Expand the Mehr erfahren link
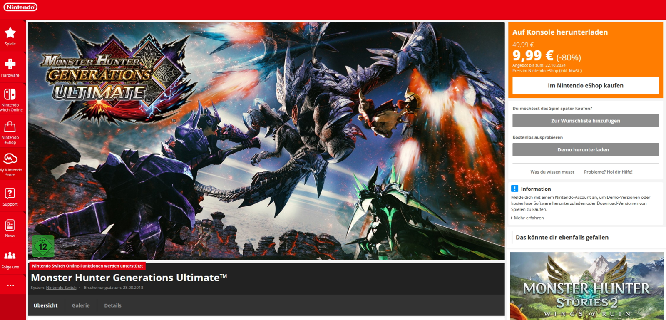Image resolution: width=666 pixels, height=320 pixels. [x=528, y=218]
